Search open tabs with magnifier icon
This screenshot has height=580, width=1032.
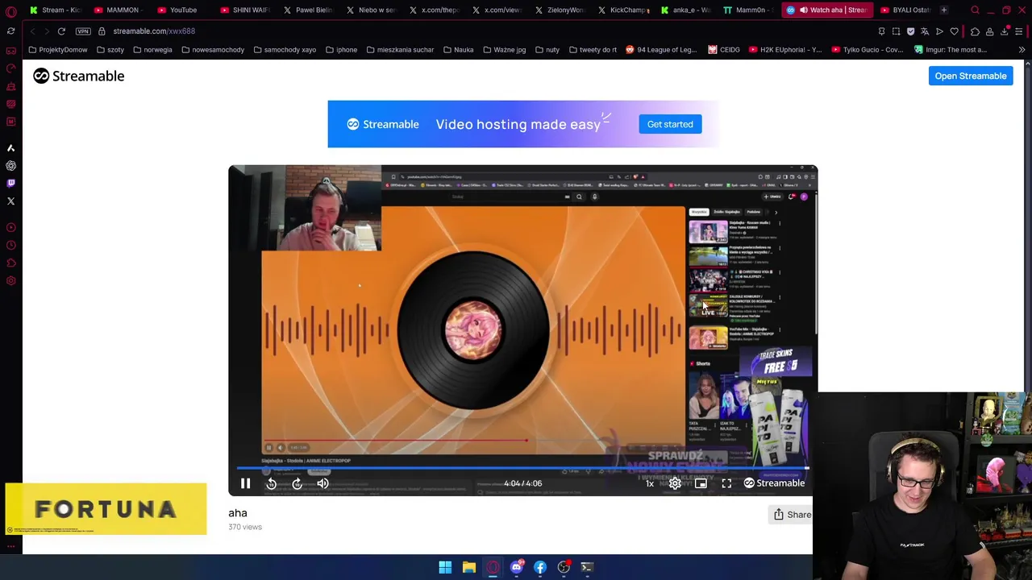(x=975, y=10)
